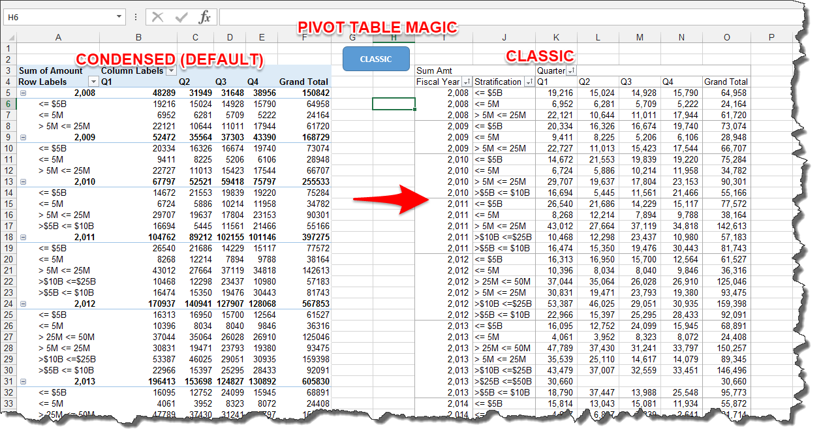Select column O header

click(x=726, y=37)
